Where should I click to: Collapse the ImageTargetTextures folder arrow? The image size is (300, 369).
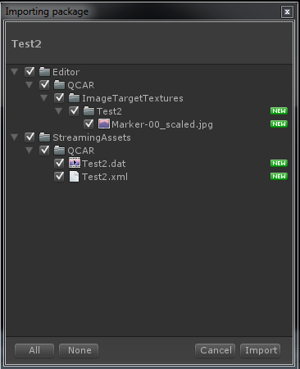pyautogui.click(x=44, y=98)
